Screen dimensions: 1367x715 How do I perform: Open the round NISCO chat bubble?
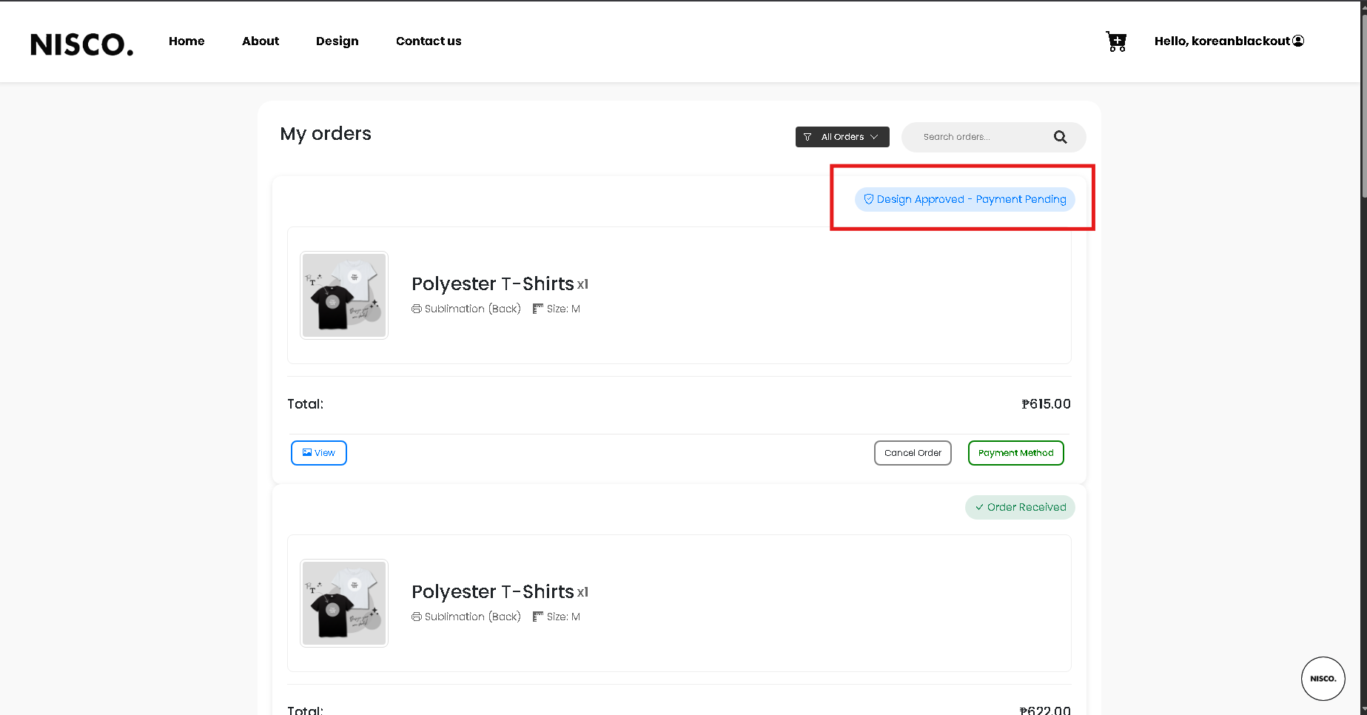(x=1323, y=678)
